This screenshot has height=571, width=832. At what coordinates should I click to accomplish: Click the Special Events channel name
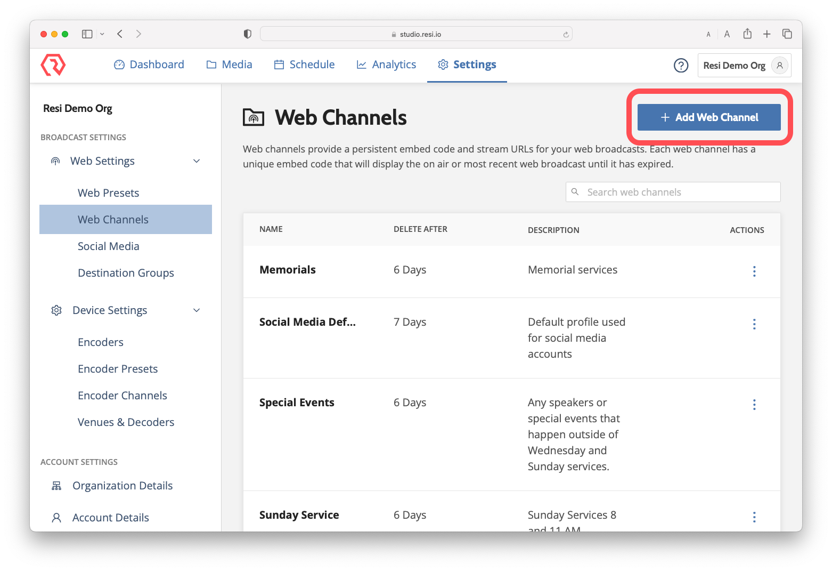coord(297,403)
